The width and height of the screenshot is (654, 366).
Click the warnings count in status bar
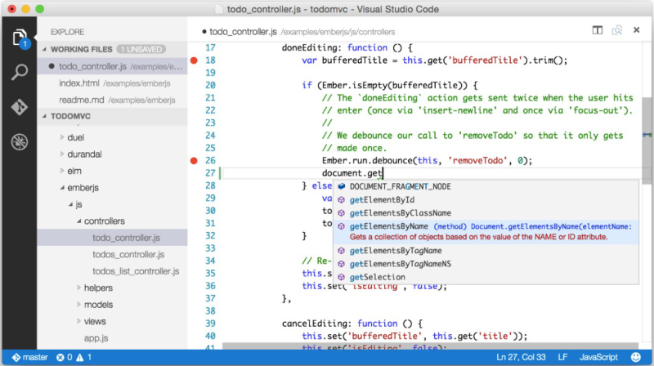coord(84,357)
